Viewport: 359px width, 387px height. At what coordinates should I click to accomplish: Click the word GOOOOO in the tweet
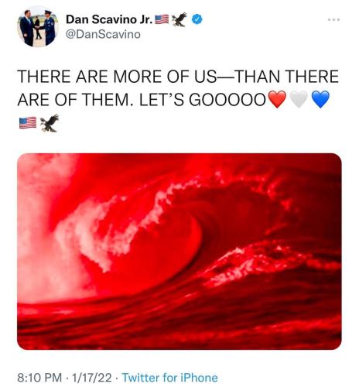point(227,100)
